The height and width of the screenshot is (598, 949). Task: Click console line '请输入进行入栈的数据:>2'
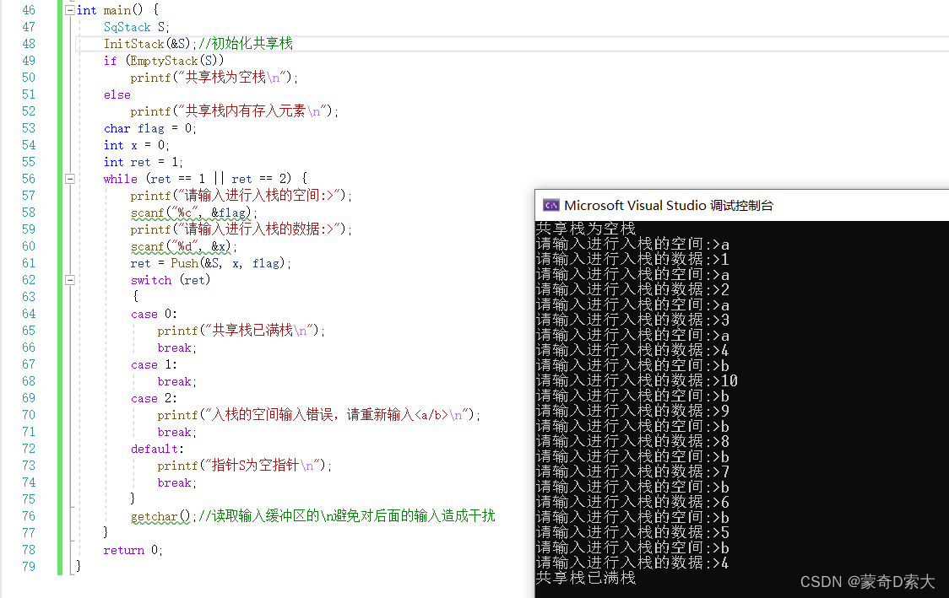click(x=632, y=289)
